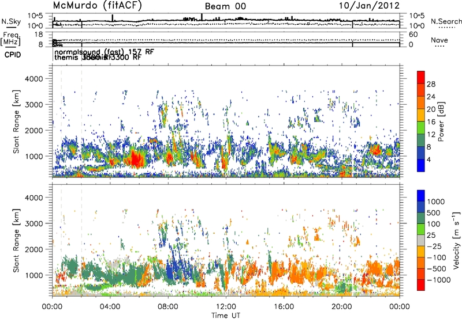The width and height of the screenshot is (462, 319).
Task: Click the gray band of the Velocity color bar
Action: tap(421, 240)
